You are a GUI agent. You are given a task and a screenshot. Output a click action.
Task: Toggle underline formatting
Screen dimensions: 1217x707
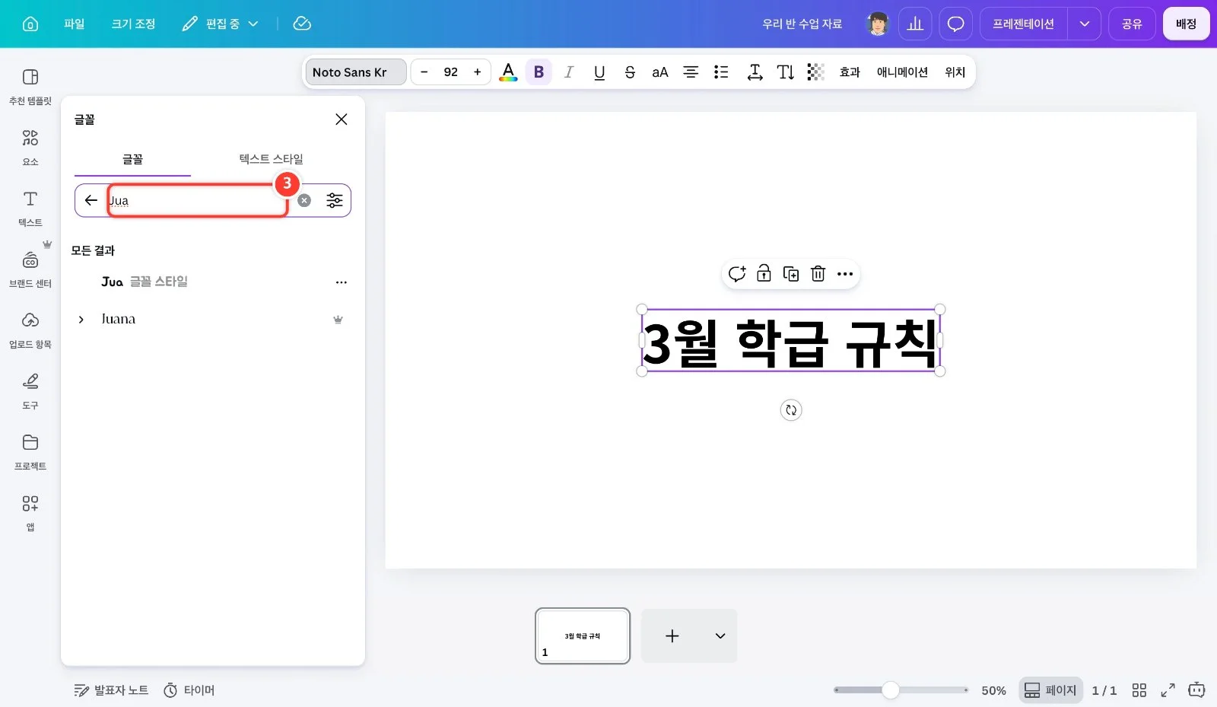599,72
